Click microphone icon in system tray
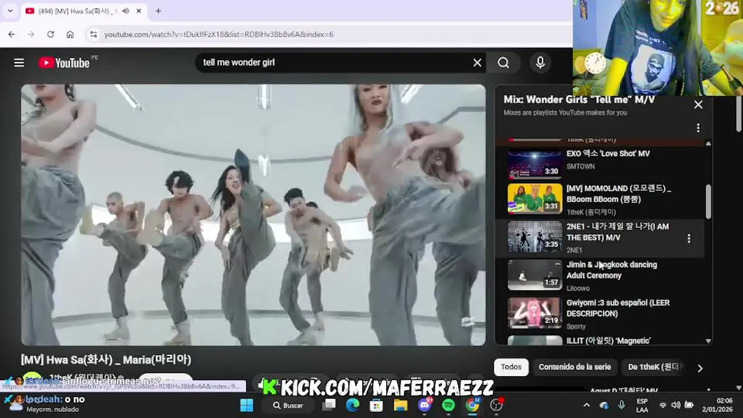Image resolution: width=743 pixels, height=418 pixels. [622, 405]
